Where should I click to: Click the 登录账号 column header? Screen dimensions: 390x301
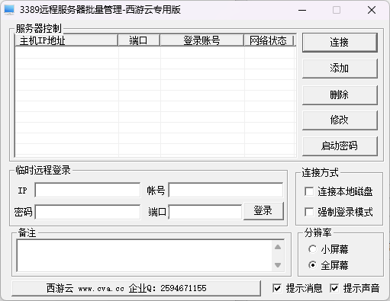pyautogui.click(x=202, y=40)
